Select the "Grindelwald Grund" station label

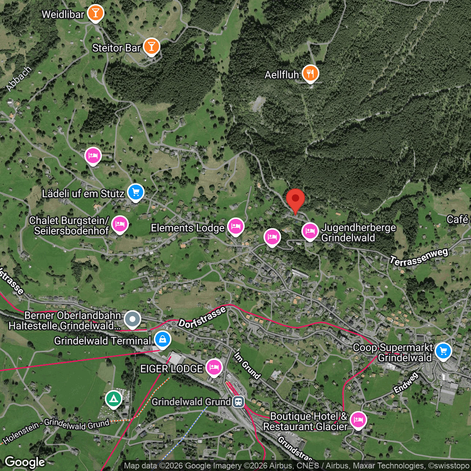point(191,402)
